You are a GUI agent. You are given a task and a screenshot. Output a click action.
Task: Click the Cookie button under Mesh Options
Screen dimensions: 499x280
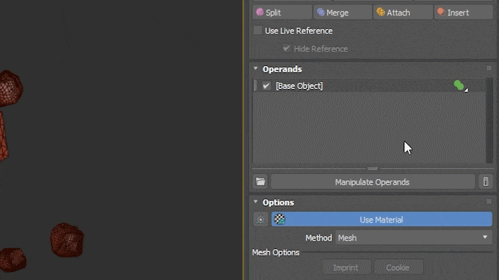(x=398, y=267)
